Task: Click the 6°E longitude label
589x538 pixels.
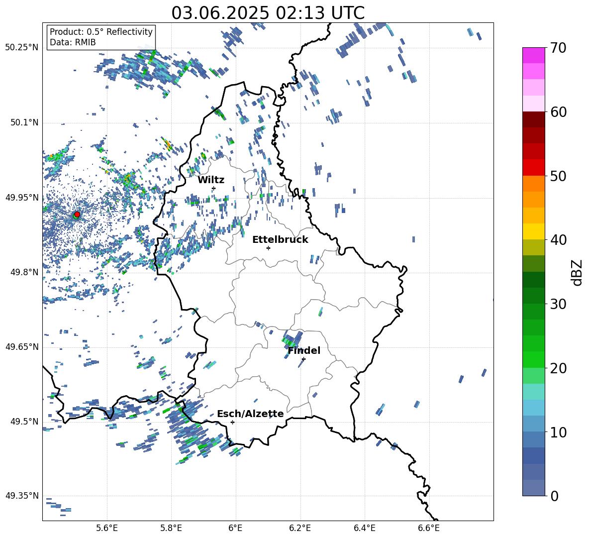Action: (235, 528)
